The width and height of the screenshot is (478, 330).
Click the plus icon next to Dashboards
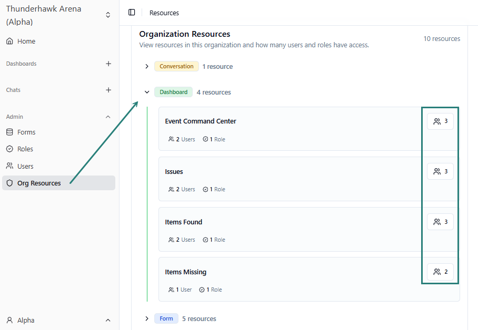pyautogui.click(x=108, y=63)
